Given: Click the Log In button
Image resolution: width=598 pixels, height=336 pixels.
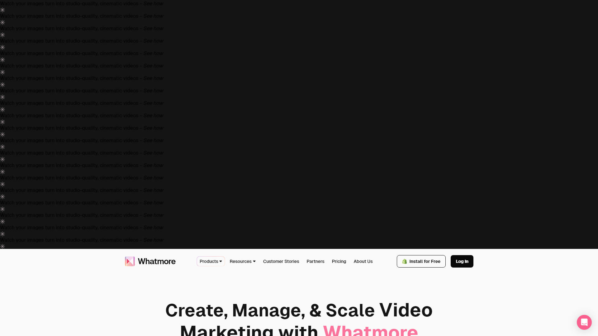Looking at the screenshot, I should [462, 261].
